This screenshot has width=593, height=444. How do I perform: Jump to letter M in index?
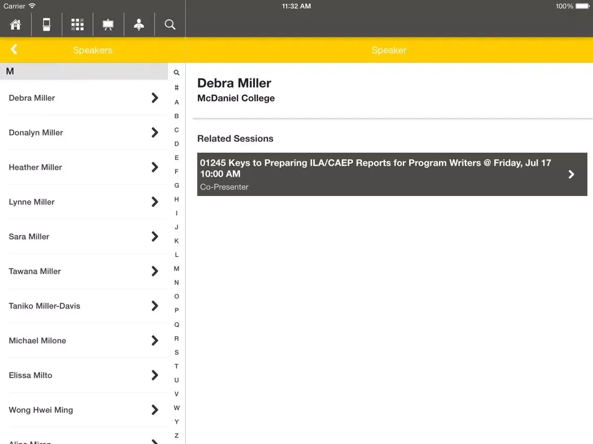tap(176, 268)
